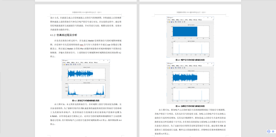Select the 原始信号波形 time-domain plot in Figure 1

pyautogui.click(x=87, y=73)
